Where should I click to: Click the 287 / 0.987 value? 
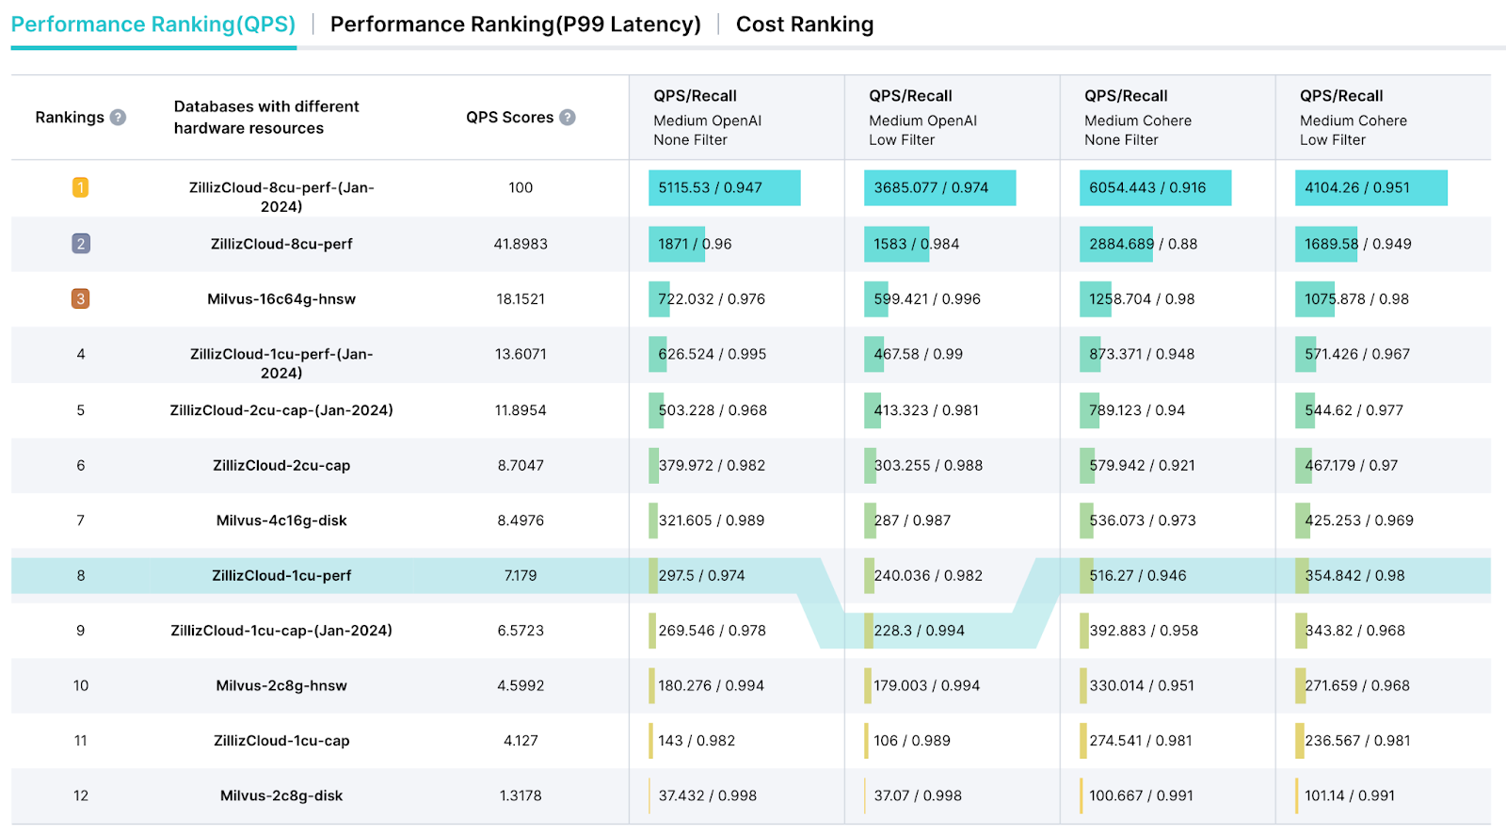(912, 521)
